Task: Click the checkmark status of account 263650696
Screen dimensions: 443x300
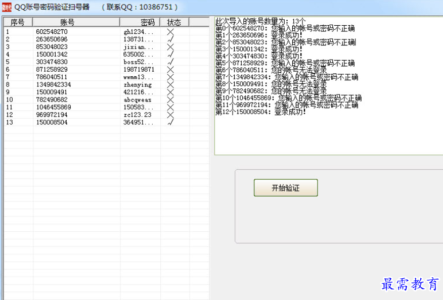Action: pyautogui.click(x=170, y=39)
